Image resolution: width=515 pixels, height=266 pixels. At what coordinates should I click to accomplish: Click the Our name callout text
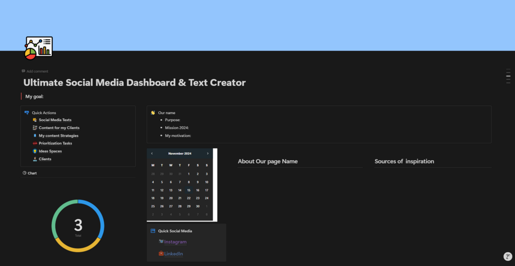click(x=167, y=113)
